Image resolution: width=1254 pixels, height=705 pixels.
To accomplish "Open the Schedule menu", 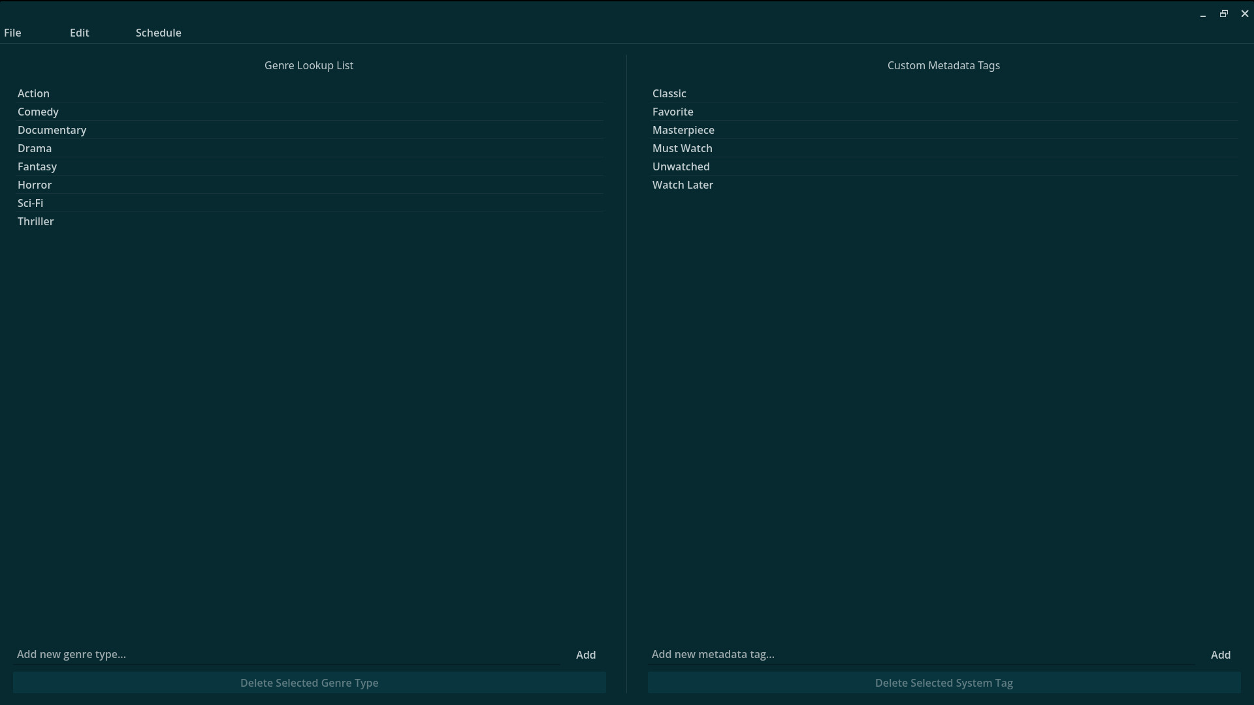I will (x=158, y=33).
